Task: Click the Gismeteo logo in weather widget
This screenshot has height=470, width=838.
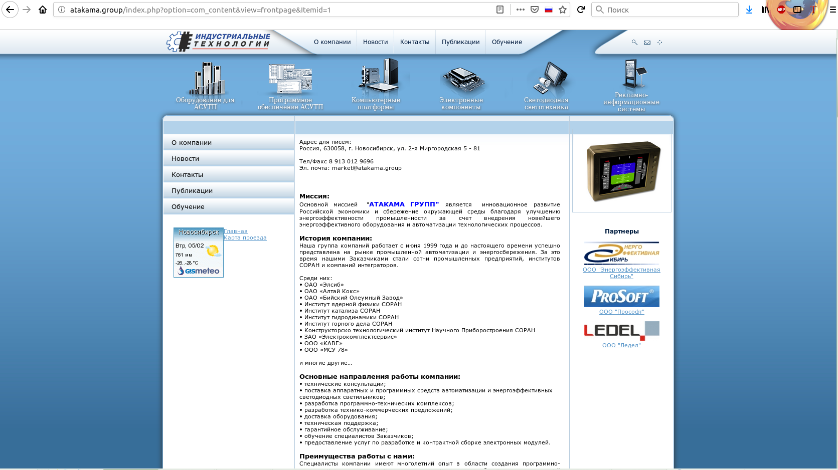Action: pos(199,271)
